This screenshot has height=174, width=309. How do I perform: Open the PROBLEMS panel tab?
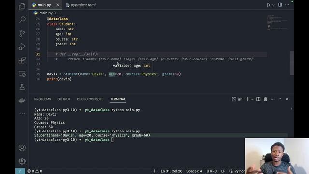tap(42, 99)
